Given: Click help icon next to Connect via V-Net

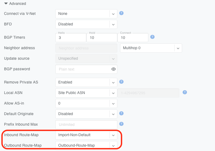Looking at the screenshot, I should 121,13.
